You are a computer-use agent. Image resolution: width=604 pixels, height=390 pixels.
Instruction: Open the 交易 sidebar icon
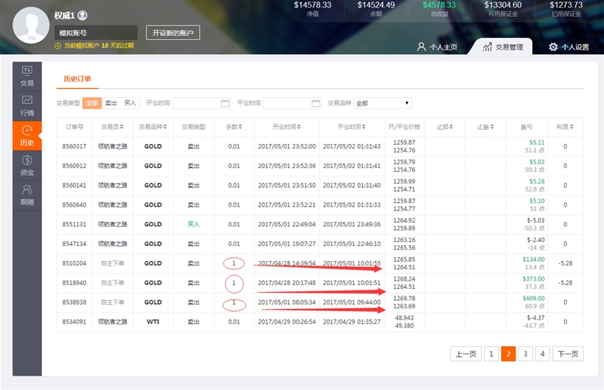[x=27, y=76]
